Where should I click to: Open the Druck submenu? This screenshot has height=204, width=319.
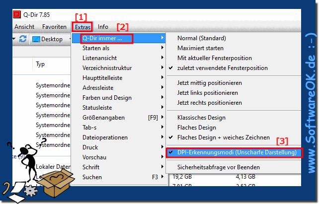coord(119,147)
